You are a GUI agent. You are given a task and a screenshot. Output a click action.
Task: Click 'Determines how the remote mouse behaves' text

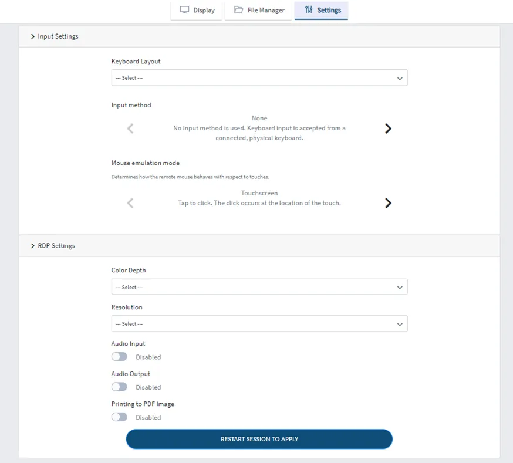tap(190, 177)
